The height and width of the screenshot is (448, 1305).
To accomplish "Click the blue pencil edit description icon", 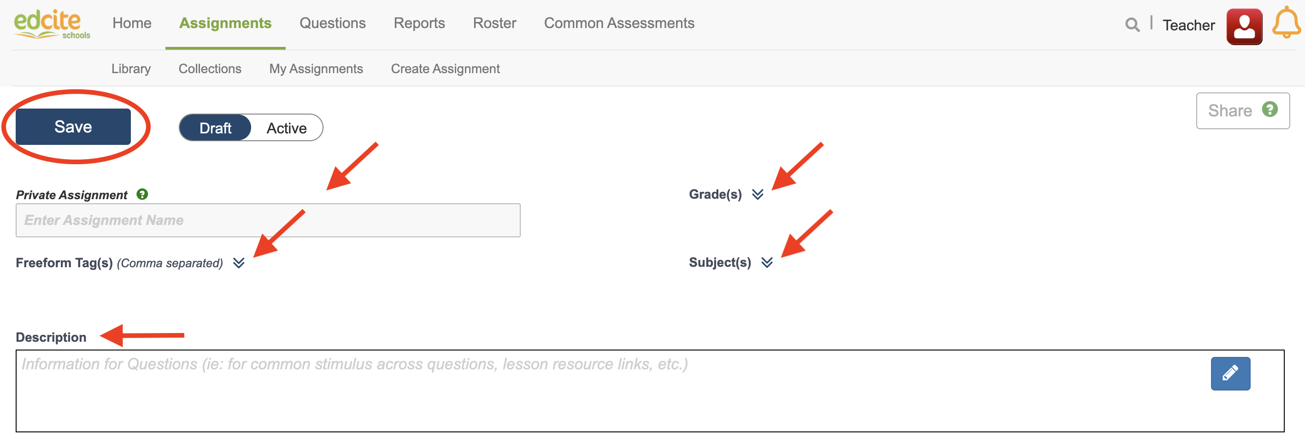I will (x=1230, y=373).
